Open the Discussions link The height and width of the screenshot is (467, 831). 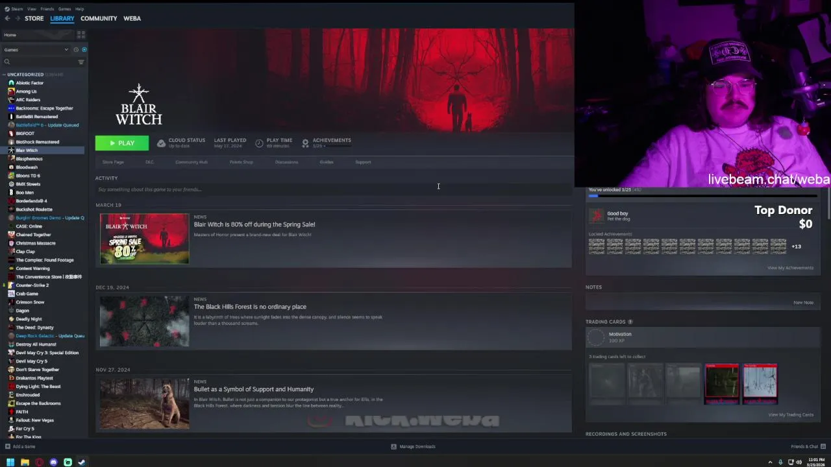(286, 162)
